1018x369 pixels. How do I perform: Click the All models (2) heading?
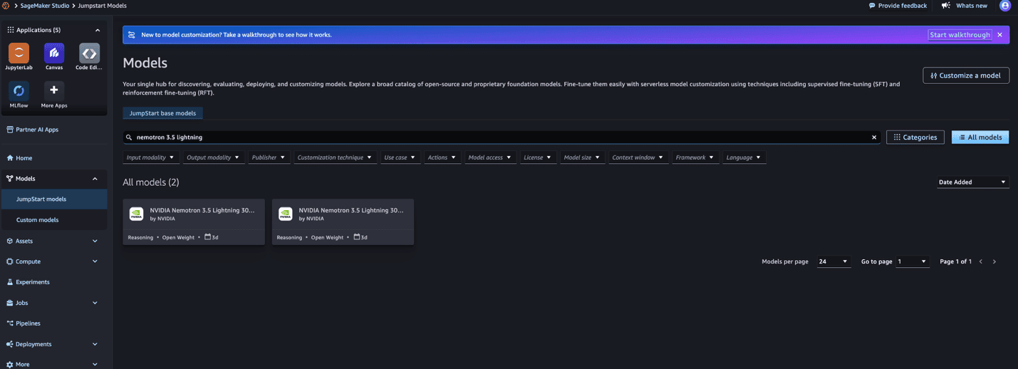point(151,182)
